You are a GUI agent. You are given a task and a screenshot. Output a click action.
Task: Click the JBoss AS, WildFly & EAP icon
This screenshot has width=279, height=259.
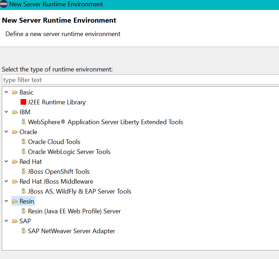[24, 191]
